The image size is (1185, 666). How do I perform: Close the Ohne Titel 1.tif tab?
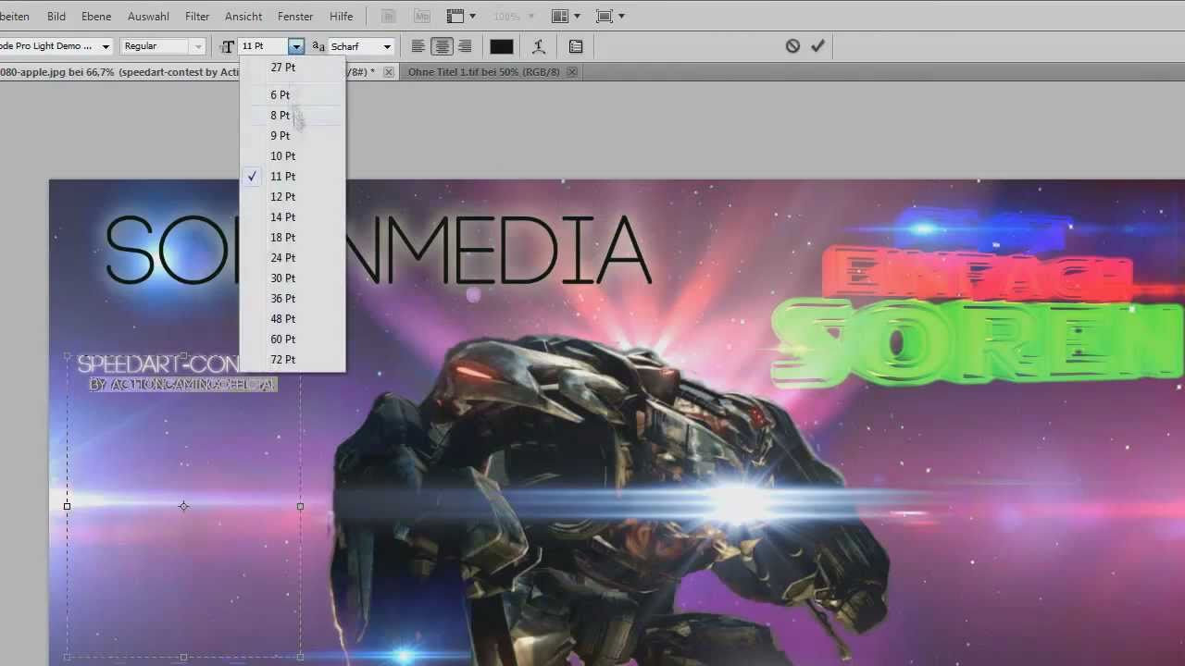(x=573, y=72)
